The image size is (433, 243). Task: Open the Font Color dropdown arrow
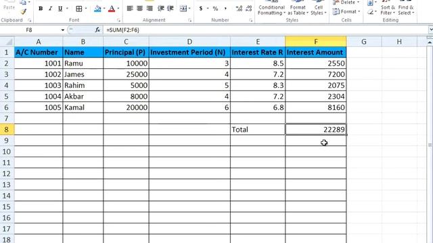(x=118, y=9)
